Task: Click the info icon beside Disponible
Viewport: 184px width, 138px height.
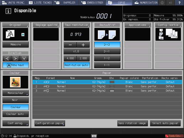Action: click(x=8, y=11)
